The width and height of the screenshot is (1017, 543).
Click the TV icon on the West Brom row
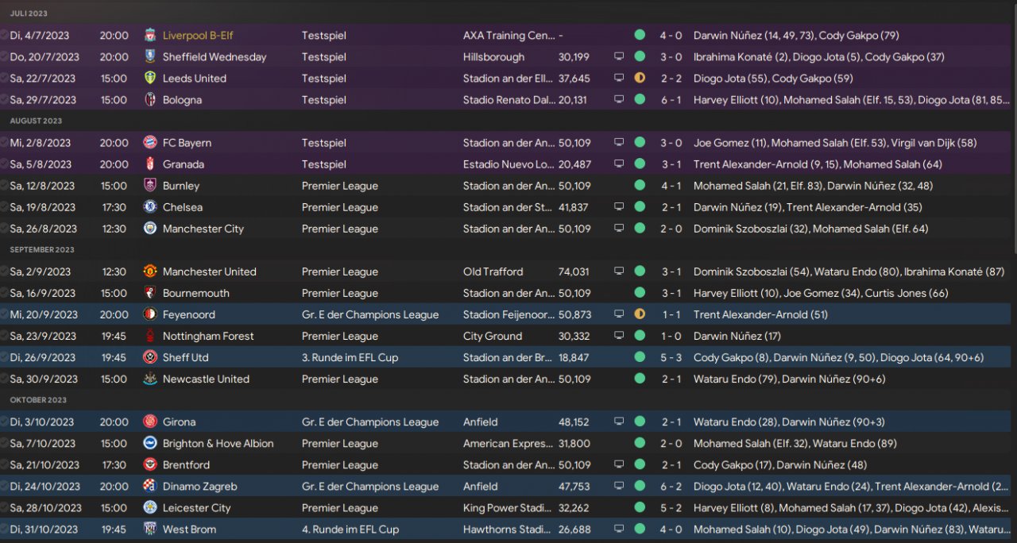pyautogui.click(x=619, y=529)
